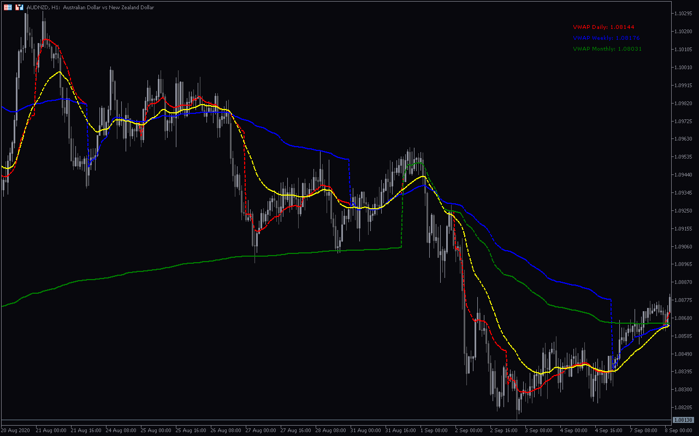Click the 20 Aug 2020 time label
Screen dimensions: 699x436
[x=15, y=431]
